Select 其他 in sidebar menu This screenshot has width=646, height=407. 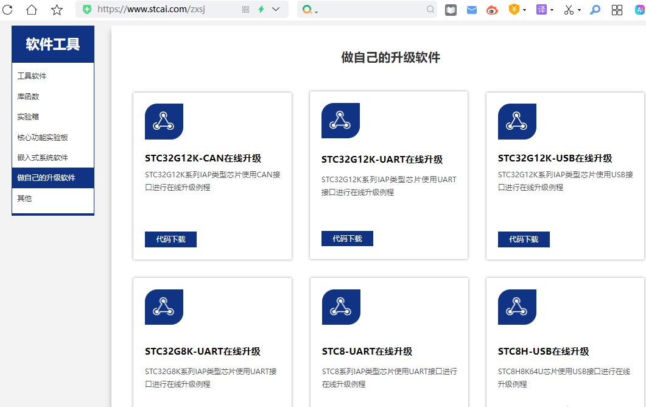pos(53,199)
